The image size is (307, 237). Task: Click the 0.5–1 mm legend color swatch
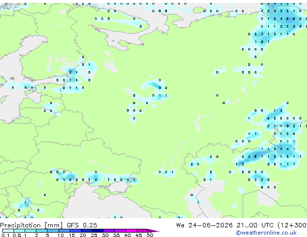tap(19, 231)
